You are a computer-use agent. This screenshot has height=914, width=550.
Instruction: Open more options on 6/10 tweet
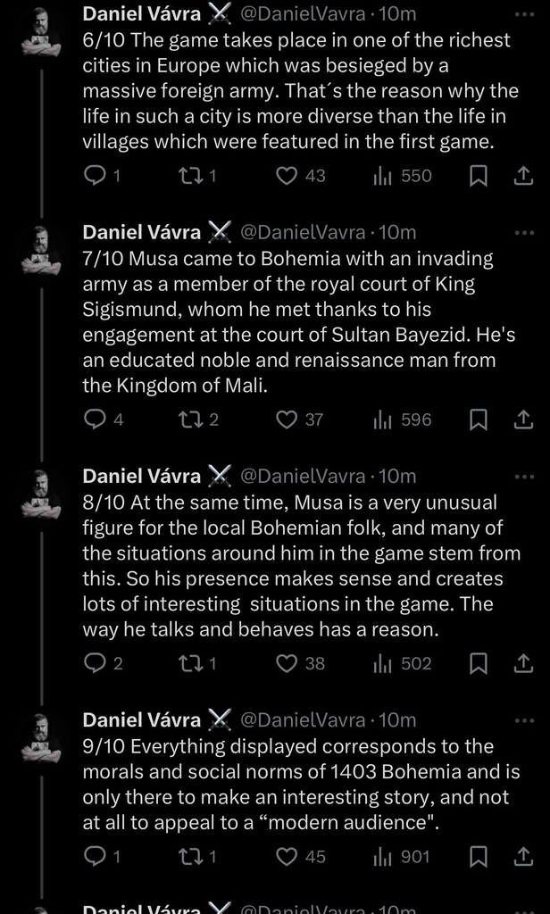point(524,14)
